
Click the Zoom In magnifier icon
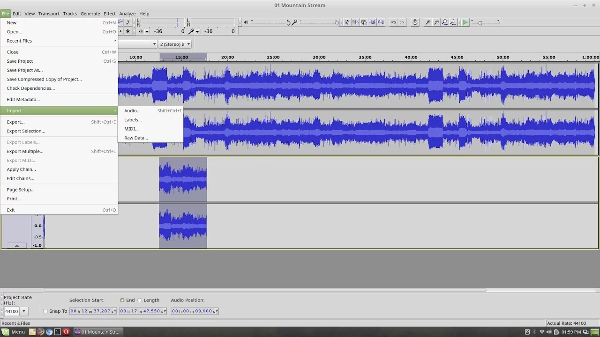427,22
